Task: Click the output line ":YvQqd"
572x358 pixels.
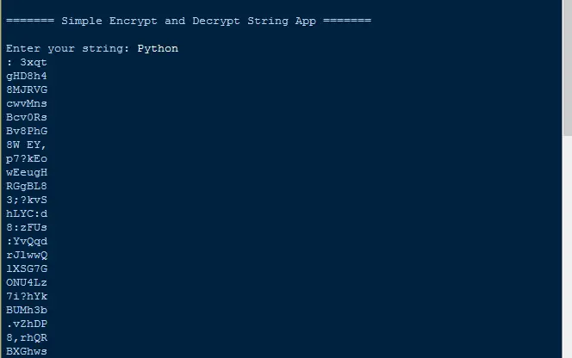Action: pos(27,241)
